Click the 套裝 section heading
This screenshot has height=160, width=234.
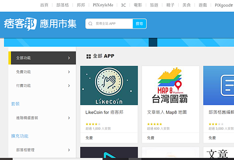tap(15, 104)
